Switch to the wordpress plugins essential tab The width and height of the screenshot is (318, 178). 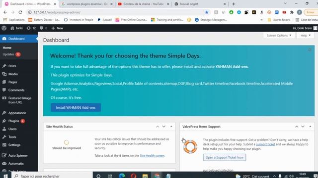(x=87, y=4)
